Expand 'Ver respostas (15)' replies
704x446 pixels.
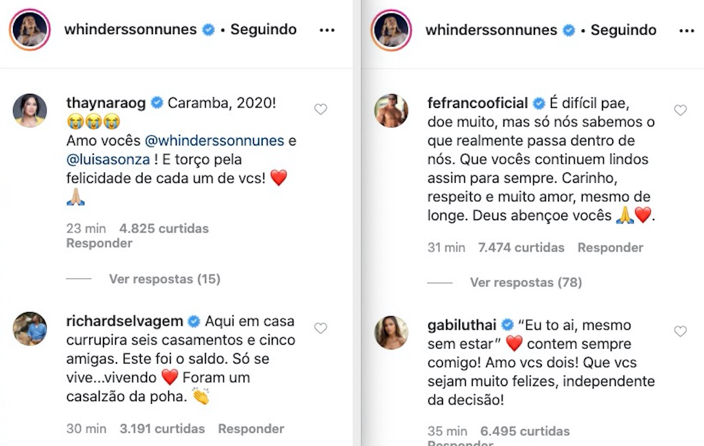(164, 279)
